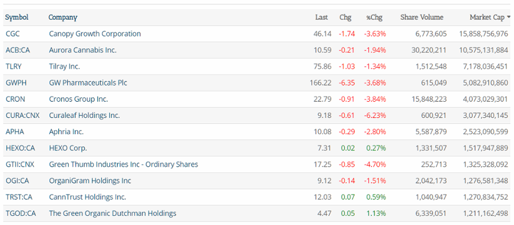Open CannTrust Holdings Inc. link
Screen dimensions: 514x225
[x=87, y=197]
